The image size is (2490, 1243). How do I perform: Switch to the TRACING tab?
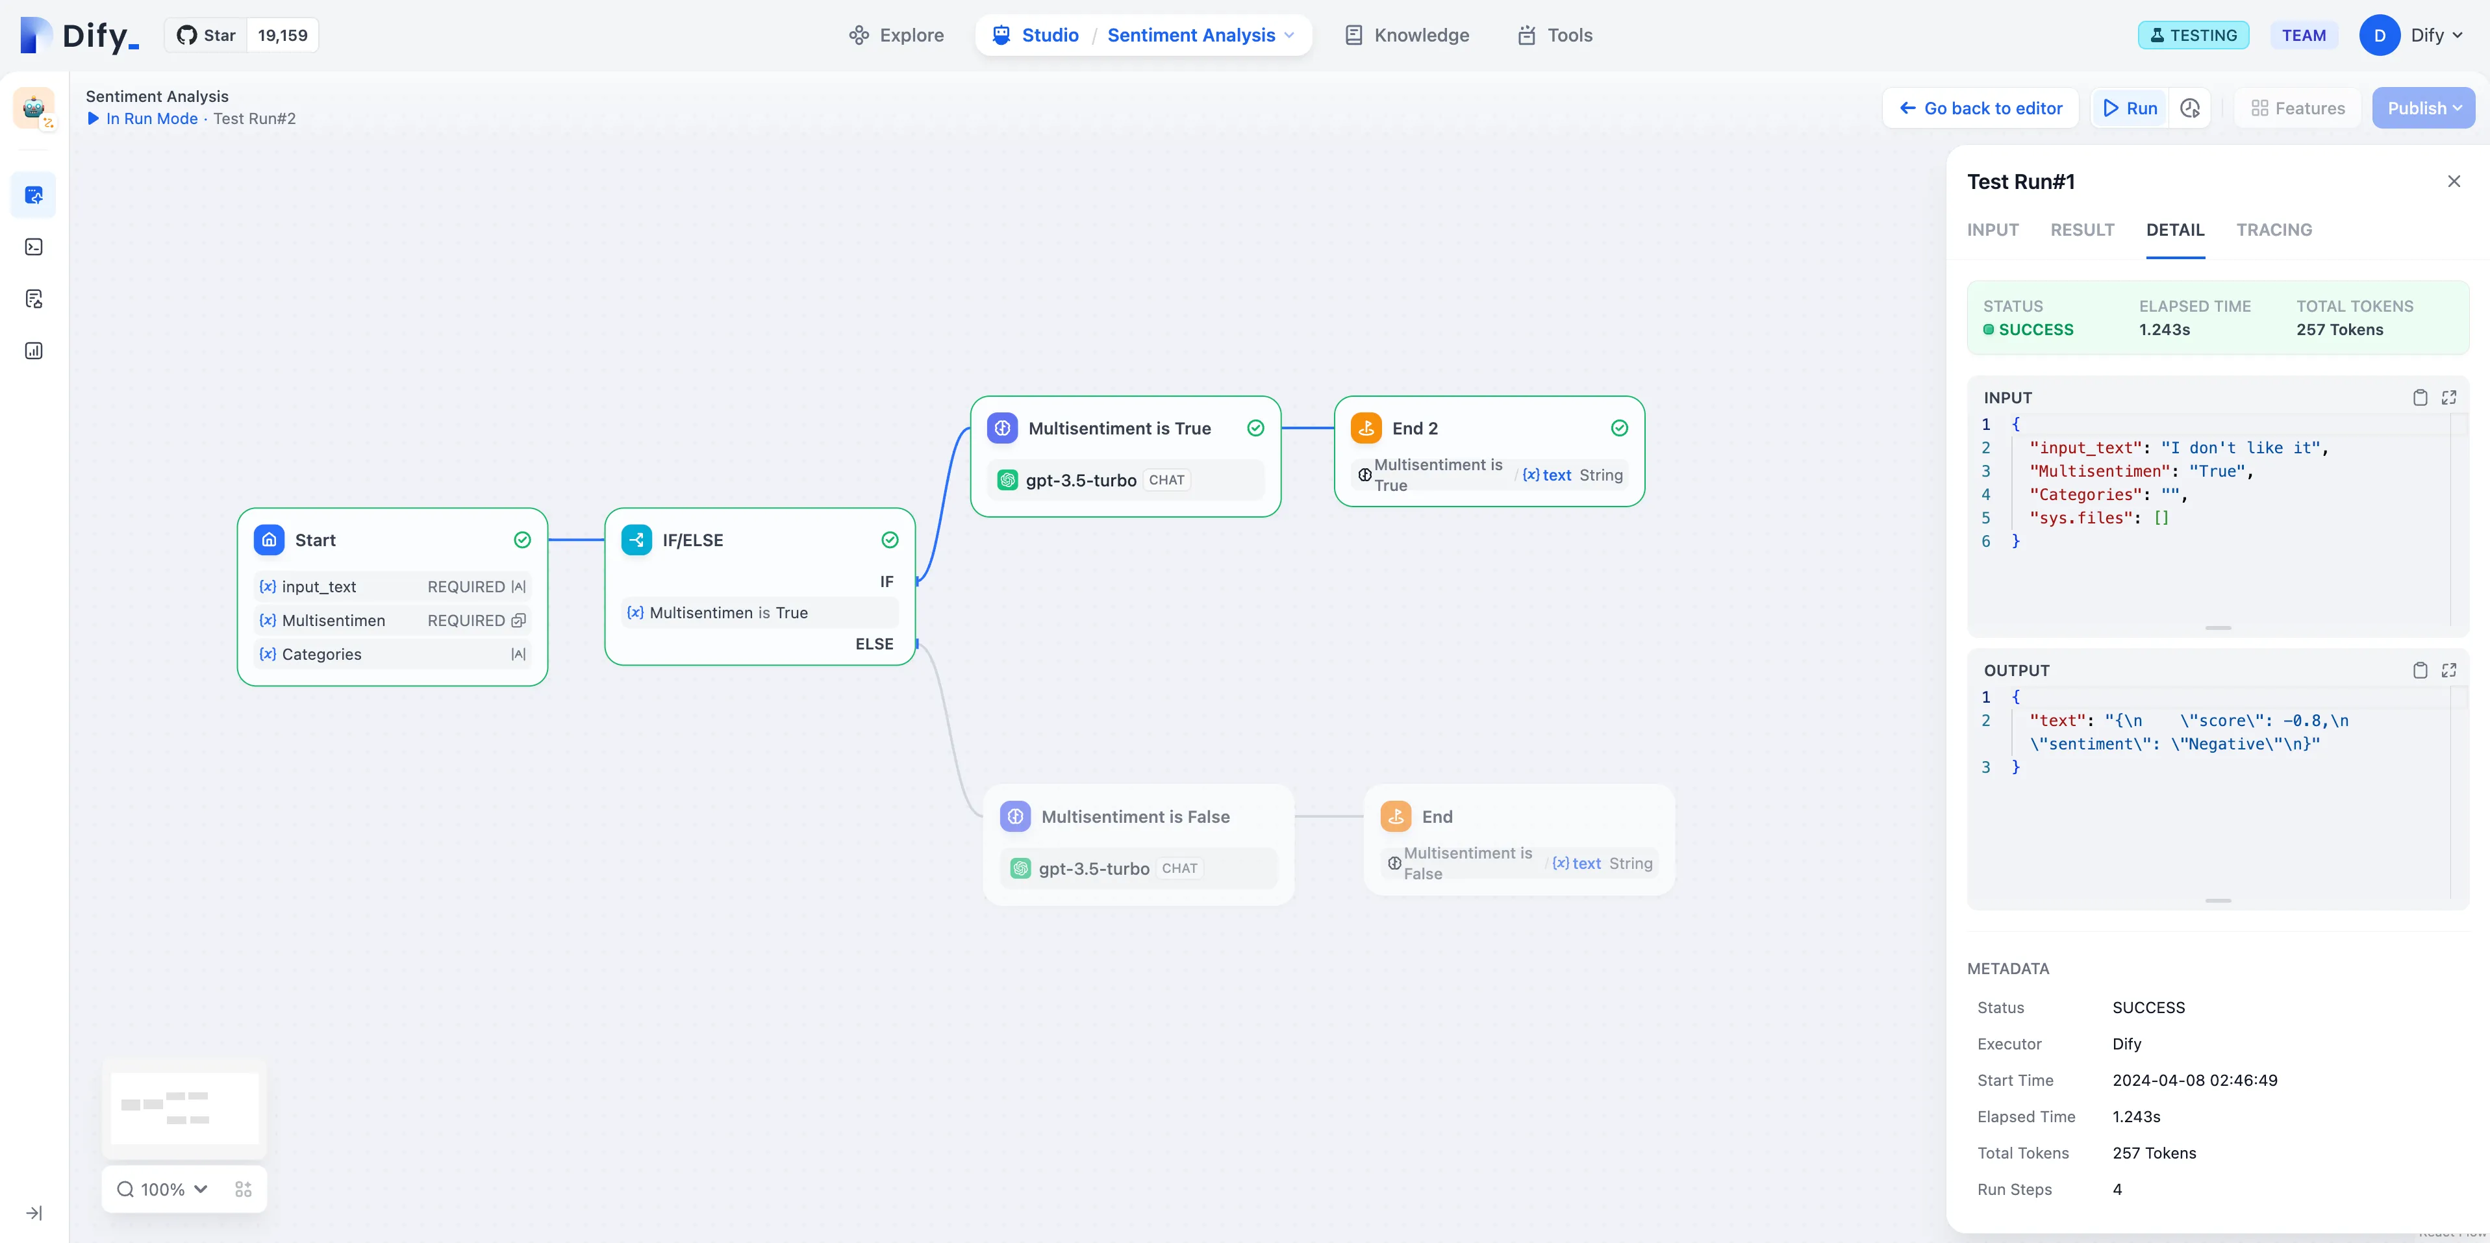tap(2274, 230)
